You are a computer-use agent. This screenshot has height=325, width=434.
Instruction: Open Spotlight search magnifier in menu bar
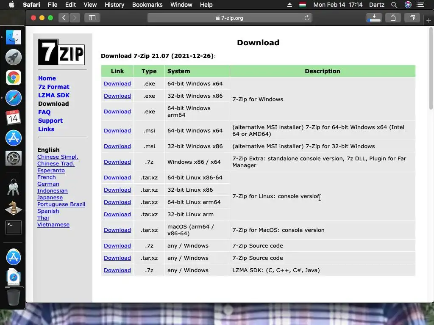pos(394,5)
